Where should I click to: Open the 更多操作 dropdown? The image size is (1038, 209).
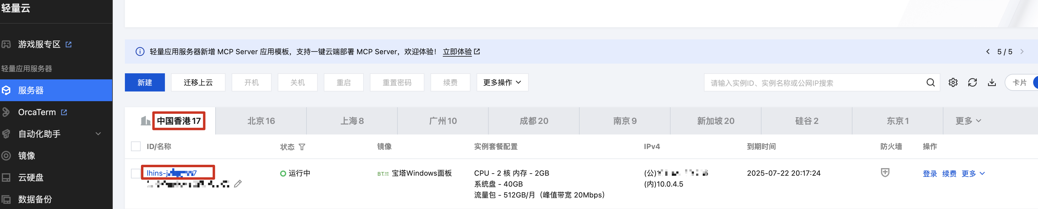[502, 83]
